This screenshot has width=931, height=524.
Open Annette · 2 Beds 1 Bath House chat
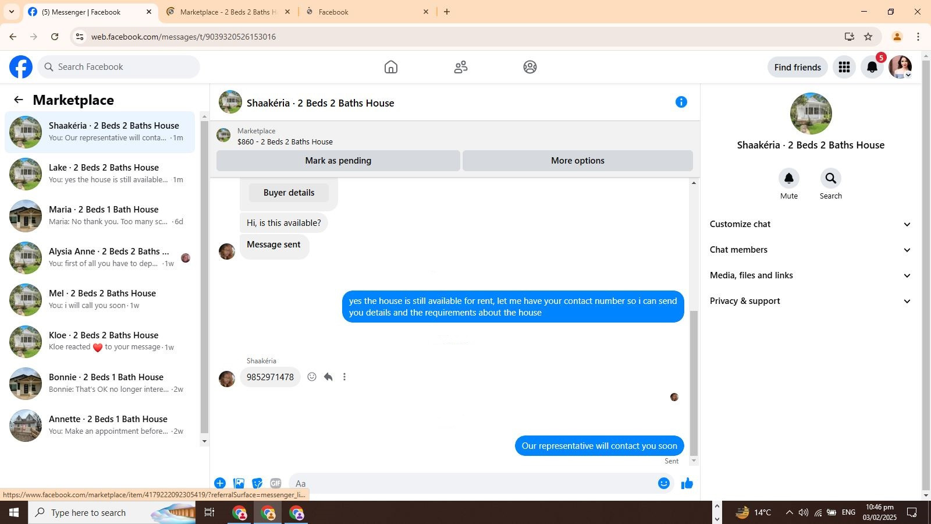pos(100,426)
